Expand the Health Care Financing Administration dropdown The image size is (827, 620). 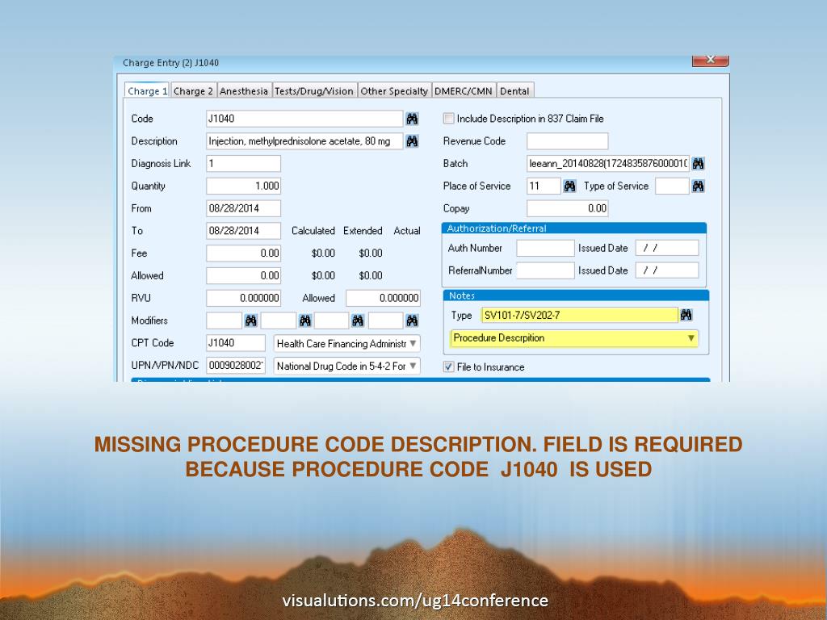413,343
